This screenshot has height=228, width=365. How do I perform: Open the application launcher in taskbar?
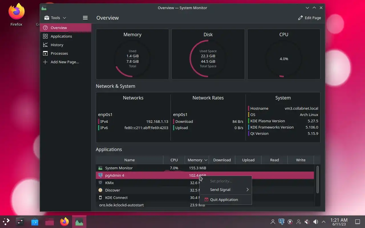point(6,221)
